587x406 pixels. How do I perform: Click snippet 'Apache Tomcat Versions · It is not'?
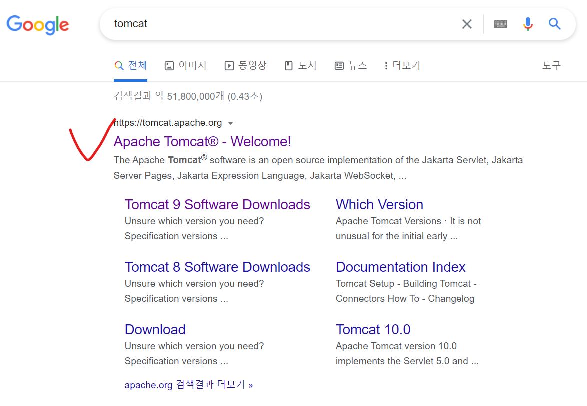(408, 221)
